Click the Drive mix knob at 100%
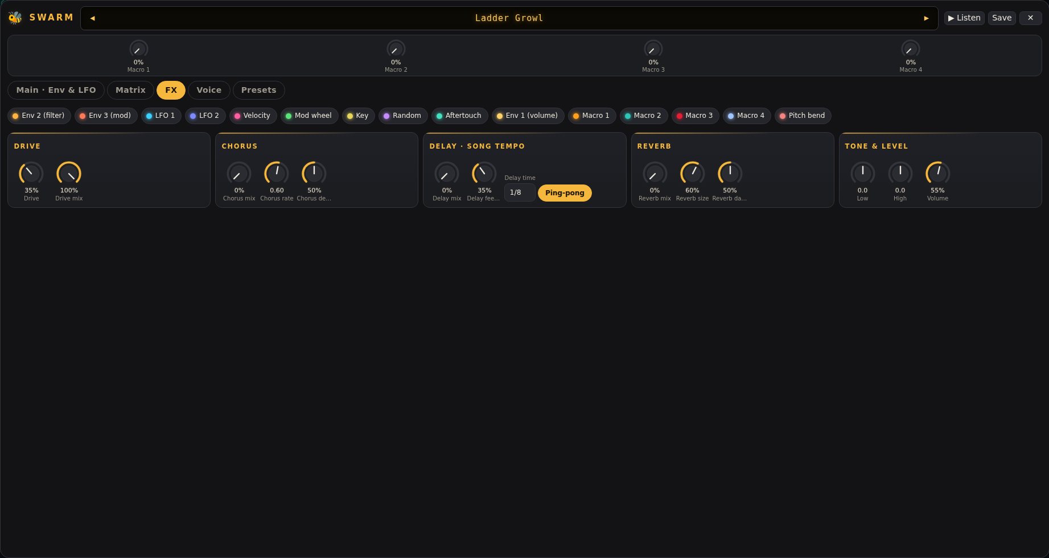 tap(69, 173)
